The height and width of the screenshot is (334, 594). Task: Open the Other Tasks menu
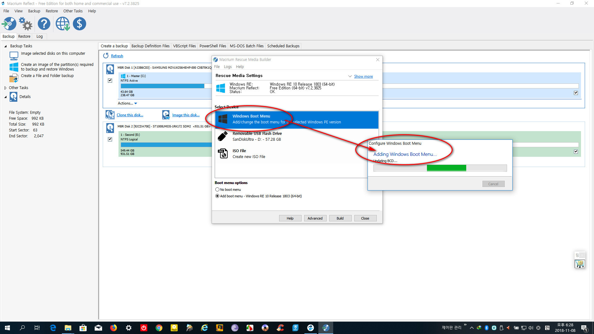pyautogui.click(x=73, y=11)
